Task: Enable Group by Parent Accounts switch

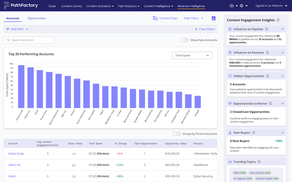Action: 177,134
